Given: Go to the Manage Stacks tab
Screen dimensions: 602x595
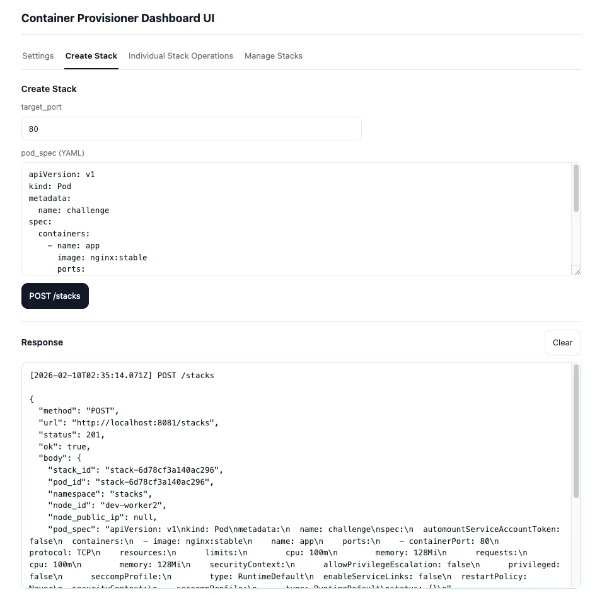Looking at the screenshot, I should (x=274, y=56).
